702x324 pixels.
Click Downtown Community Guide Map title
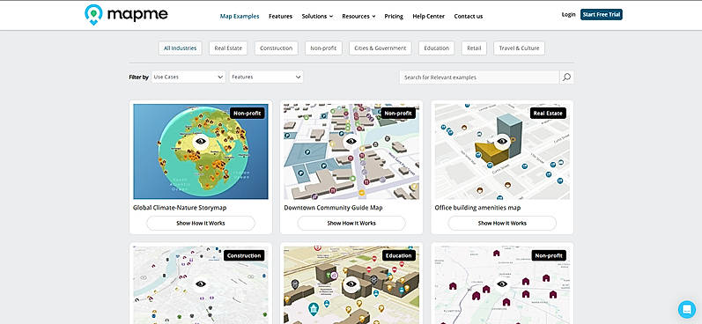[333, 208]
